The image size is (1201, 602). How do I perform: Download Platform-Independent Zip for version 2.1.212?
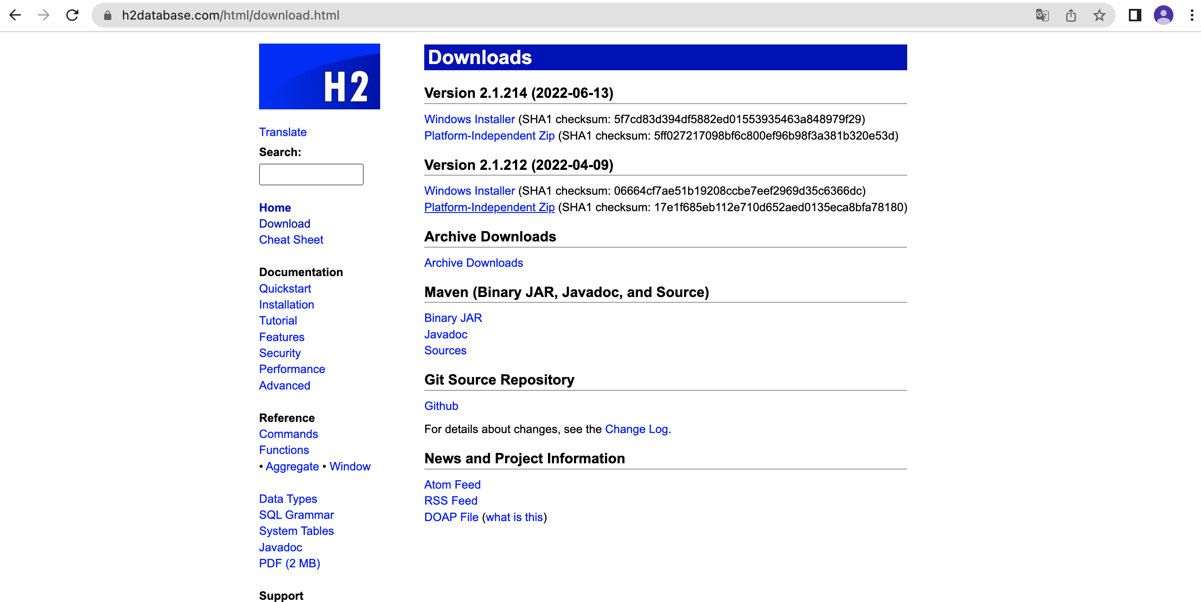click(489, 207)
